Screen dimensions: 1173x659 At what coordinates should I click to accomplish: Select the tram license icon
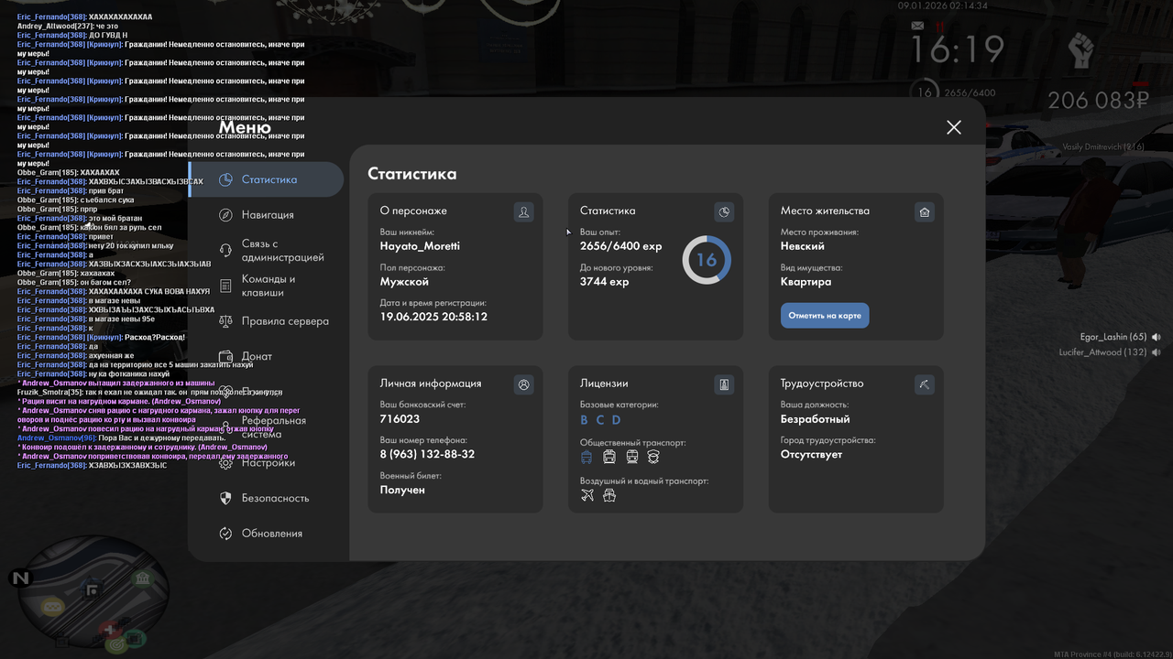click(x=631, y=457)
